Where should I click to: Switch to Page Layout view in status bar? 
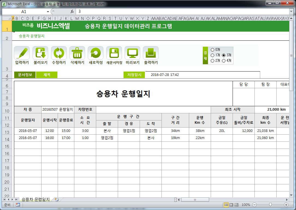tap(231, 205)
